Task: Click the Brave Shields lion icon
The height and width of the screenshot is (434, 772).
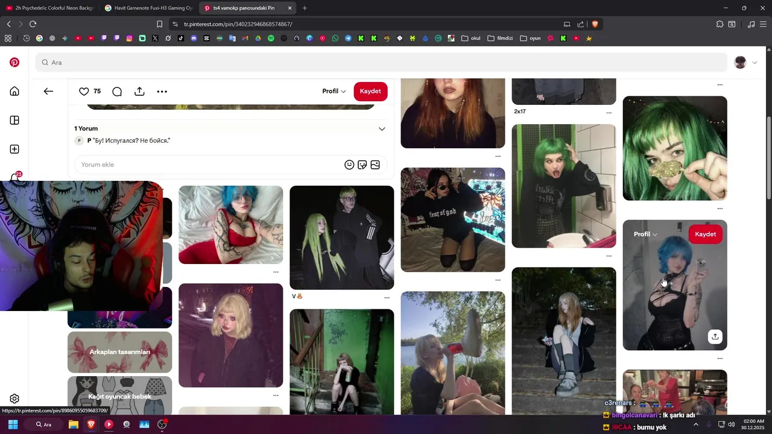Action: tap(595, 24)
